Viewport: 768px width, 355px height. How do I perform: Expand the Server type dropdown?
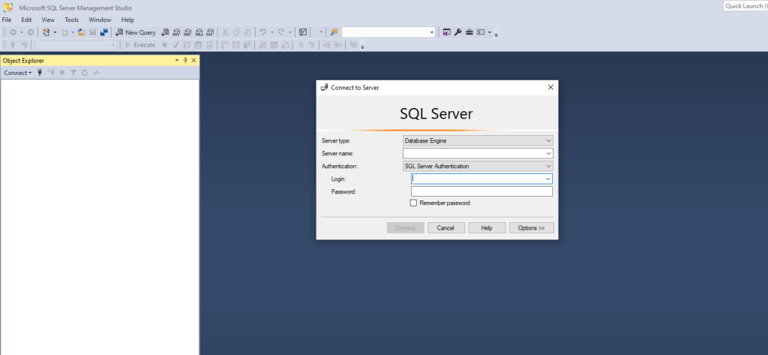(x=548, y=140)
